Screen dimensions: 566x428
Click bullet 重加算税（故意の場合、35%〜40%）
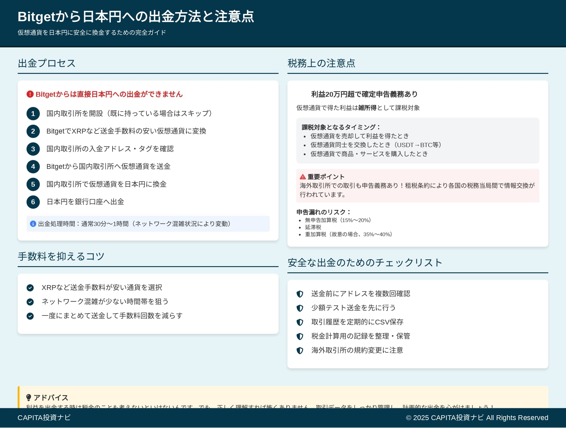(x=349, y=234)
